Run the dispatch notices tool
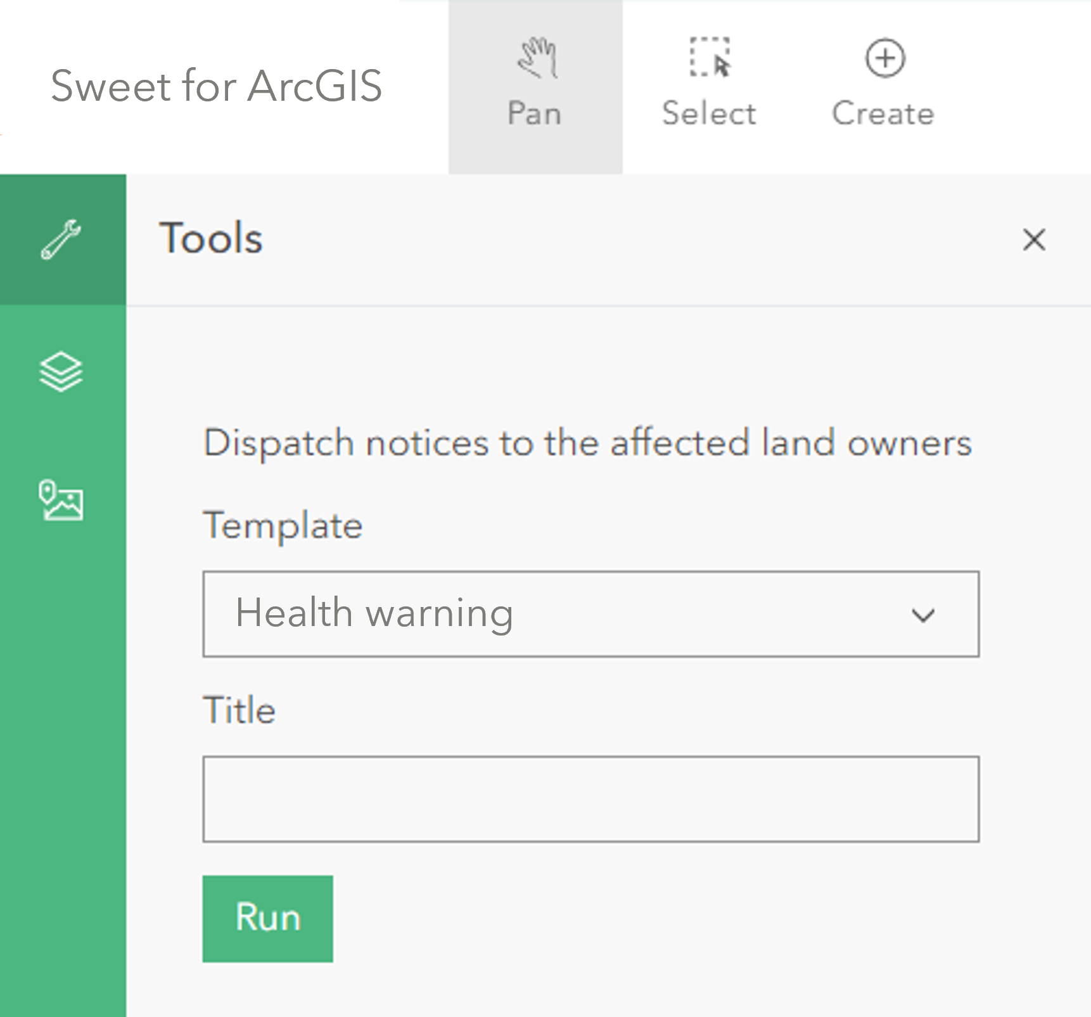 267,918
